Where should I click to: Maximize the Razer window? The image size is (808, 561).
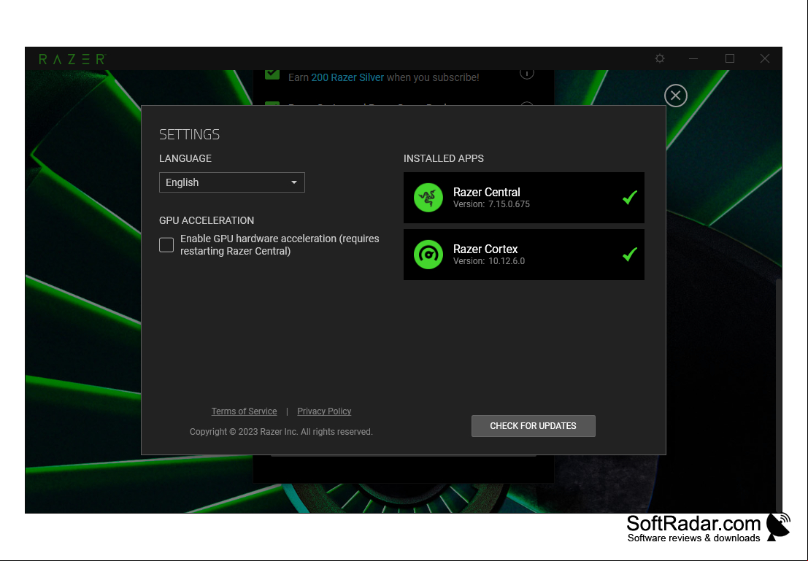click(730, 59)
